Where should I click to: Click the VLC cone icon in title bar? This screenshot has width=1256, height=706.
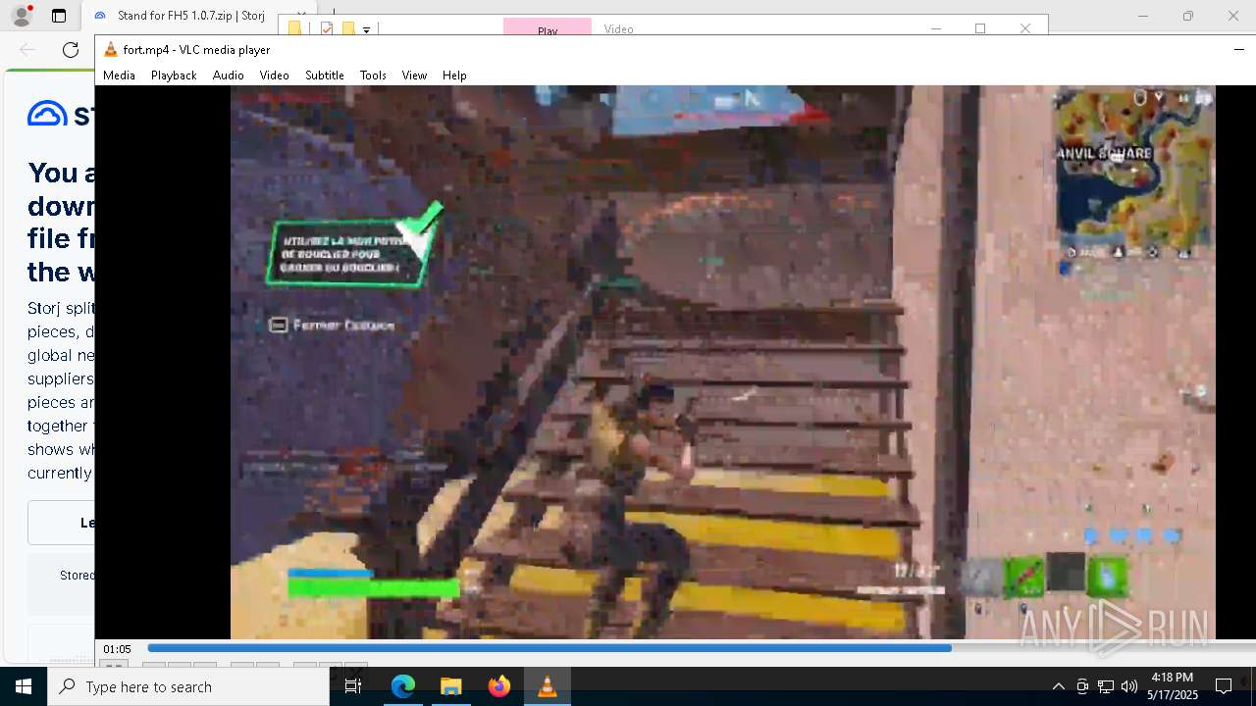click(x=111, y=49)
